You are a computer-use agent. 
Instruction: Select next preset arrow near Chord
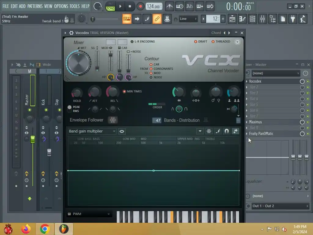[x=229, y=33]
